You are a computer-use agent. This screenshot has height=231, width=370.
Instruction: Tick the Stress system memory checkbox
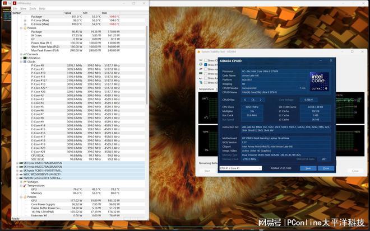pyautogui.click(x=206, y=74)
